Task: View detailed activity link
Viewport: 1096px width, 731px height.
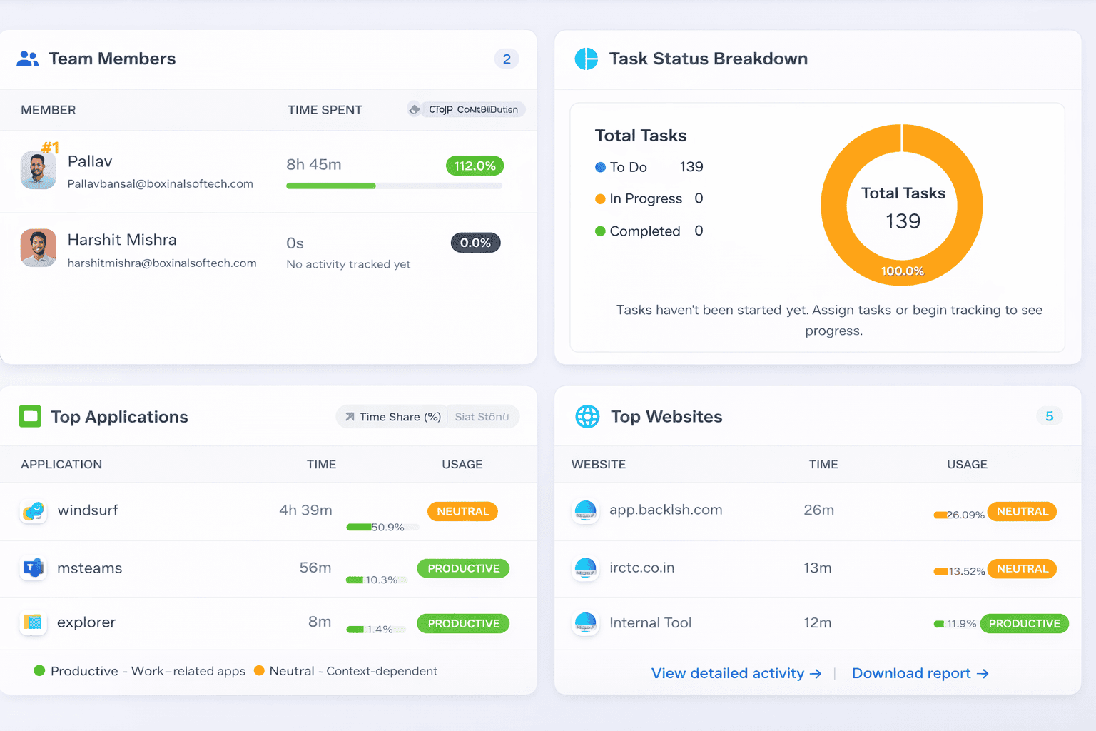Action: (736, 673)
